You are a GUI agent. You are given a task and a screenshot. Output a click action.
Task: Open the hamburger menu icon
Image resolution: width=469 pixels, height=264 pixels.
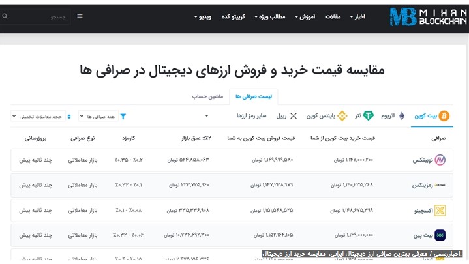[x=80, y=16]
